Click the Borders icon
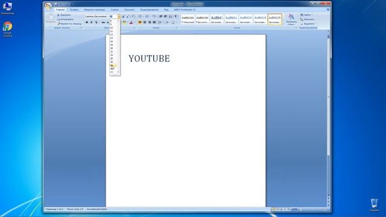The height and width of the screenshot is (217, 386). tap(174, 22)
